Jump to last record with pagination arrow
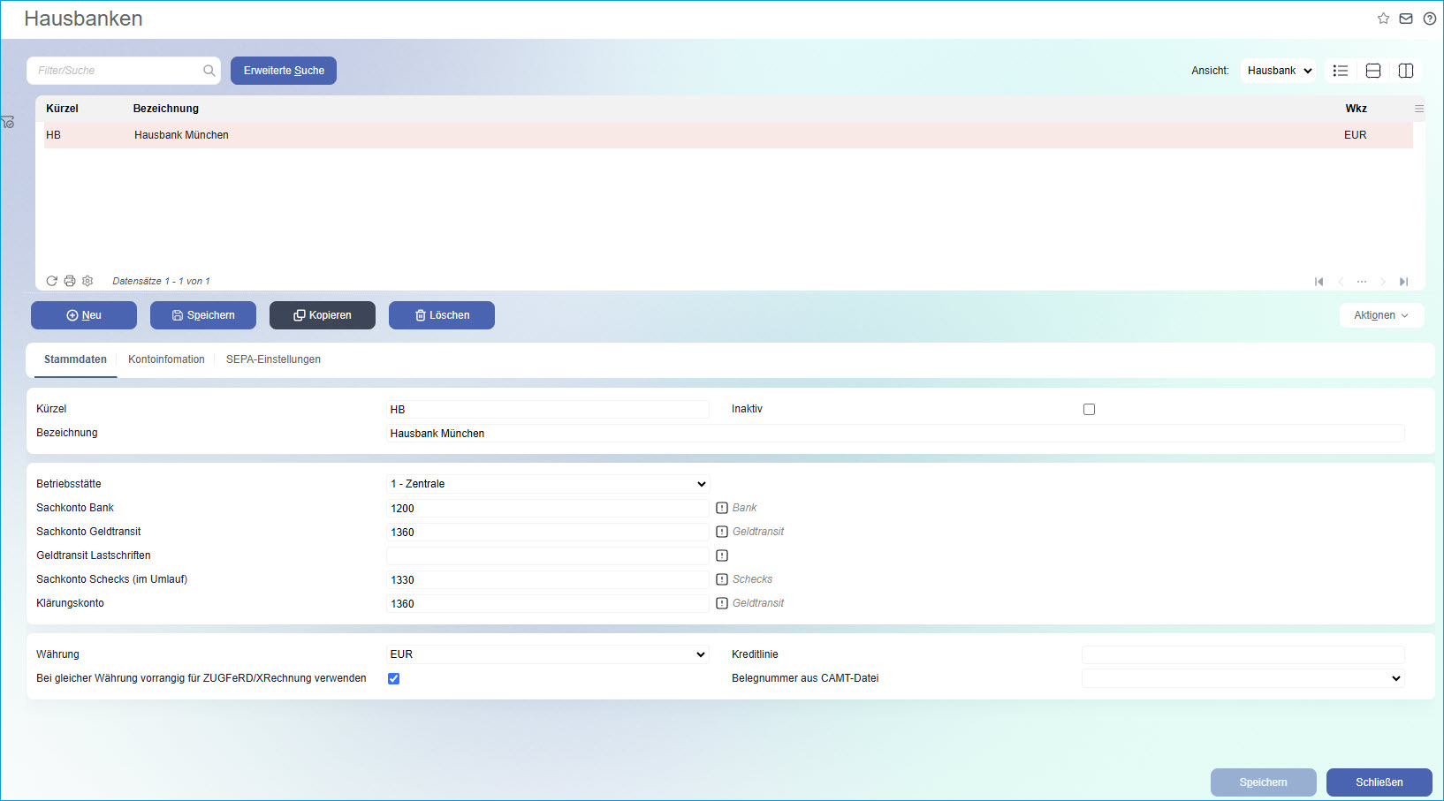 (1403, 281)
